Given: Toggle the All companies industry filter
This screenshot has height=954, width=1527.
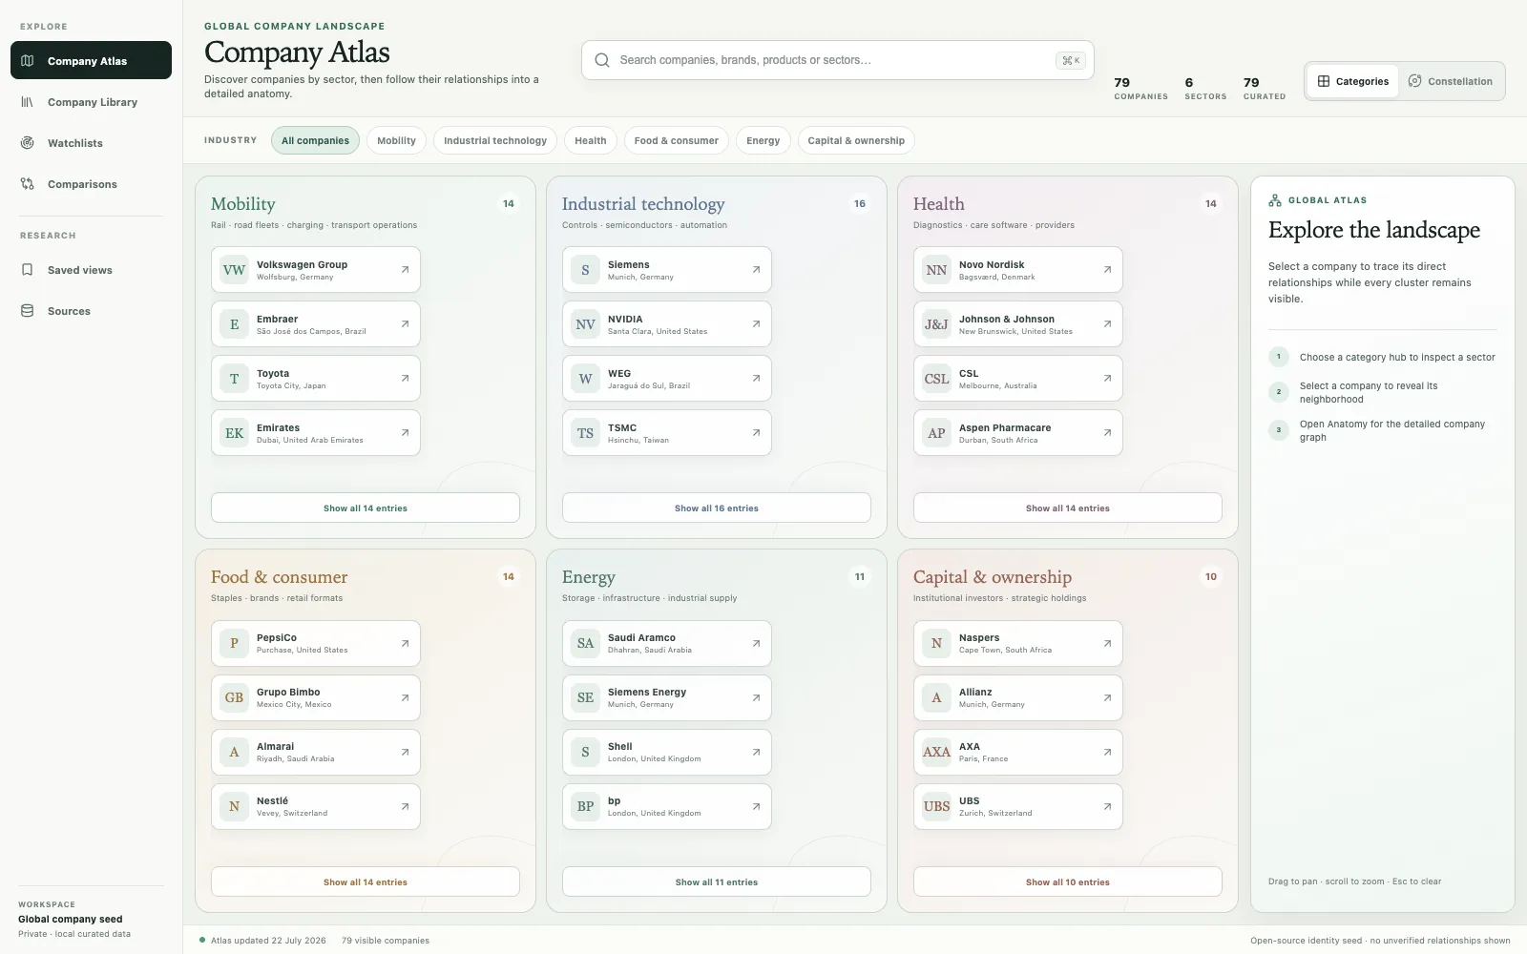Looking at the screenshot, I should pyautogui.click(x=315, y=140).
